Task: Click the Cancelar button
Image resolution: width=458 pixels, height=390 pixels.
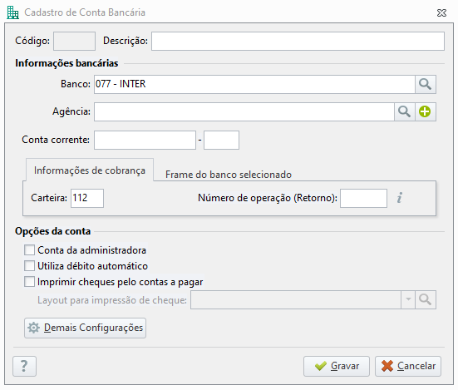Action: coord(408,366)
